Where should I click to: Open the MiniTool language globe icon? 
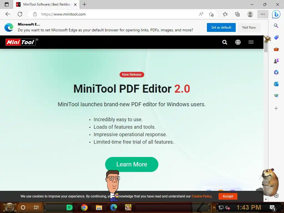coord(238,42)
